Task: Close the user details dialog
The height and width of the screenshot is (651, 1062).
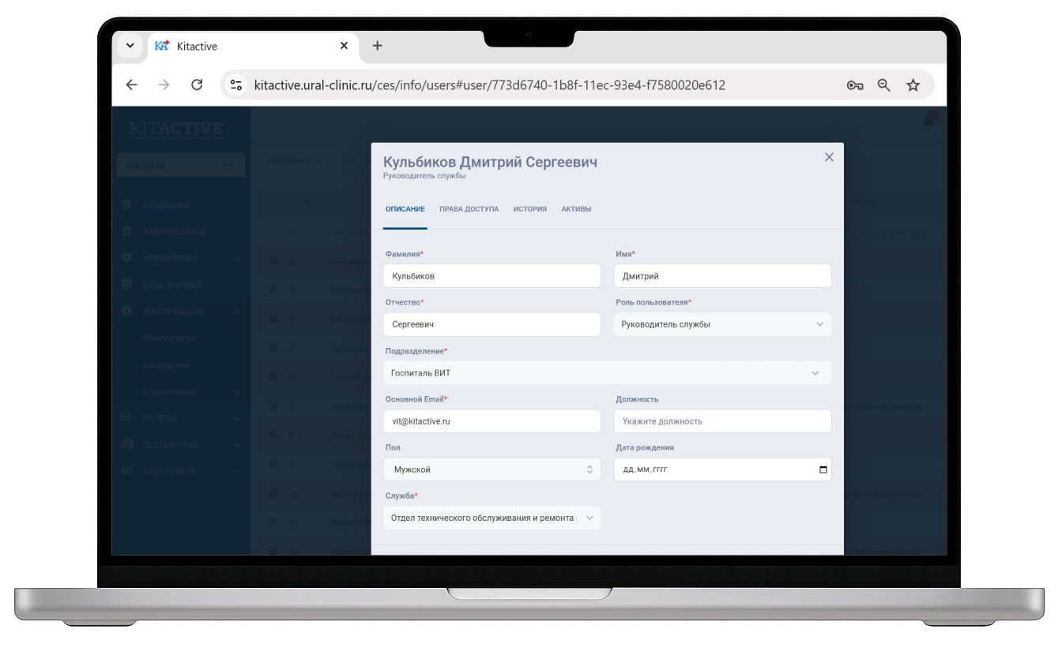Action: [829, 157]
